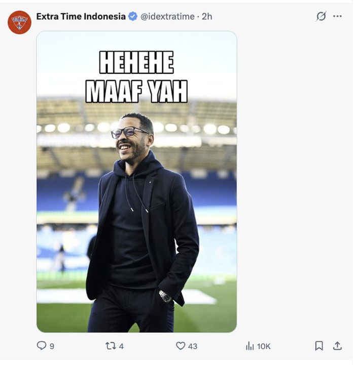This screenshot has height=365, width=355.
Task: Click the blue verified badge
Action: [133, 17]
